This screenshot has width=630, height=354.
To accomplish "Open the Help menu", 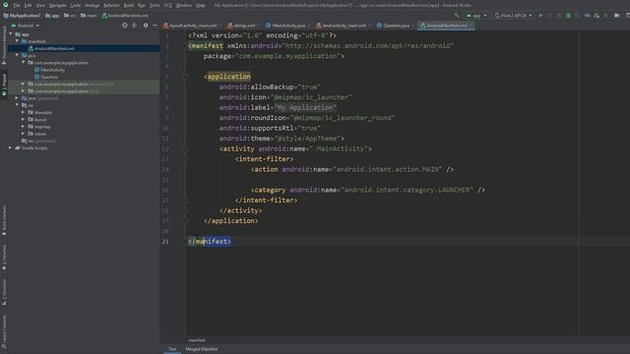I will coord(200,6).
